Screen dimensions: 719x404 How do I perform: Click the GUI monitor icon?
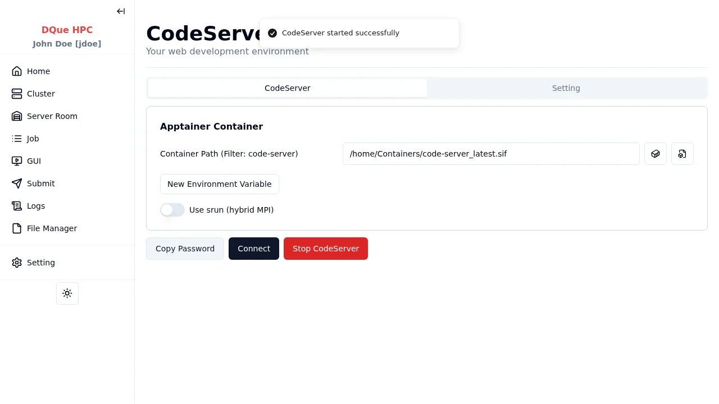pos(17,161)
